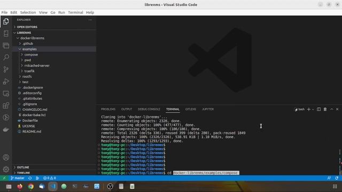The image size is (342, 192).
Task: Expand the Open Editors section
Action: pos(27,27)
